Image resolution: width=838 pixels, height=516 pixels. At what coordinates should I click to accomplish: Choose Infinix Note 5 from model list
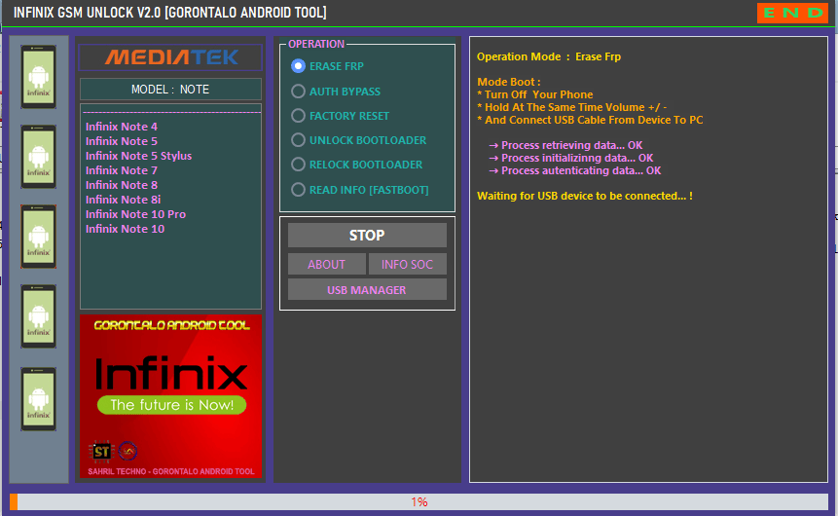click(122, 141)
